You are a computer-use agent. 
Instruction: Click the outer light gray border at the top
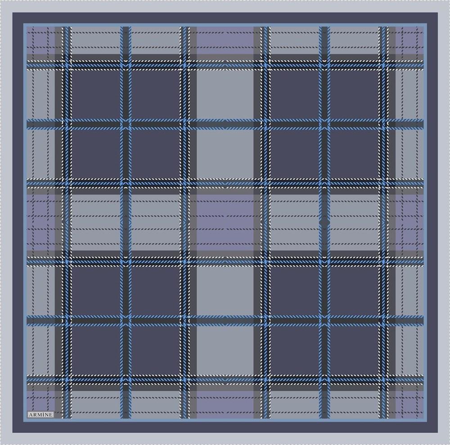click(225, 6)
